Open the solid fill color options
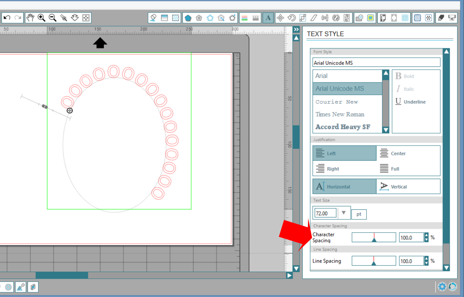This screenshot has height=297, width=464. click(x=153, y=18)
